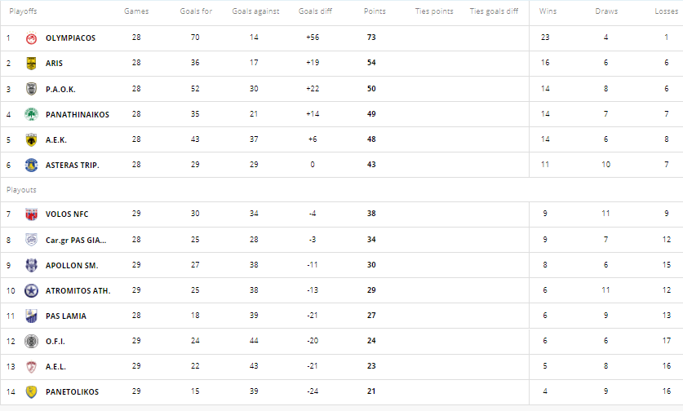This screenshot has width=683, height=411.
Task: Open the A.E.K. club emblem
Action: click(x=31, y=139)
